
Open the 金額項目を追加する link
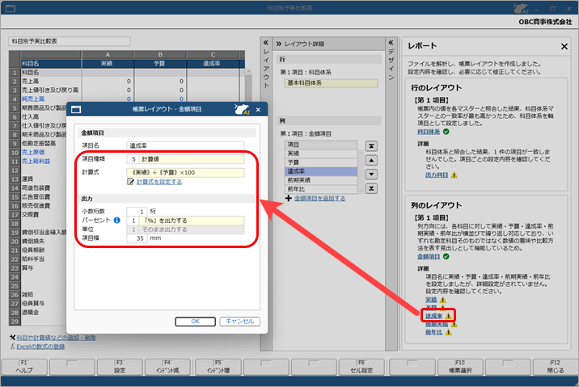click(319, 198)
